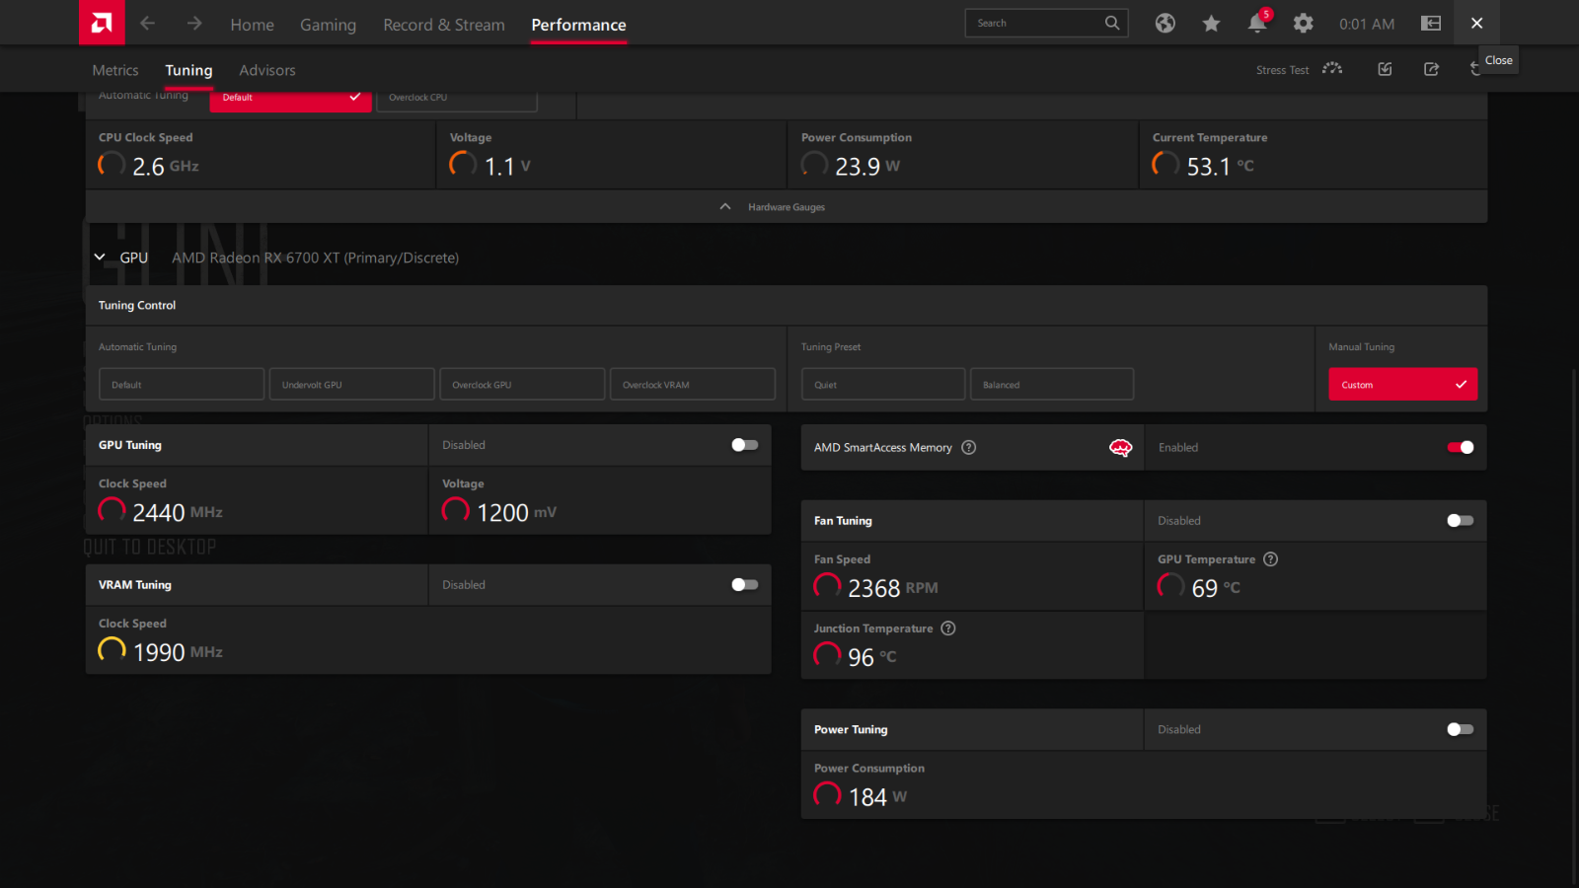This screenshot has height=888, width=1579.
Task: Select Overclock GPU option
Action: (x=522, y=385)
